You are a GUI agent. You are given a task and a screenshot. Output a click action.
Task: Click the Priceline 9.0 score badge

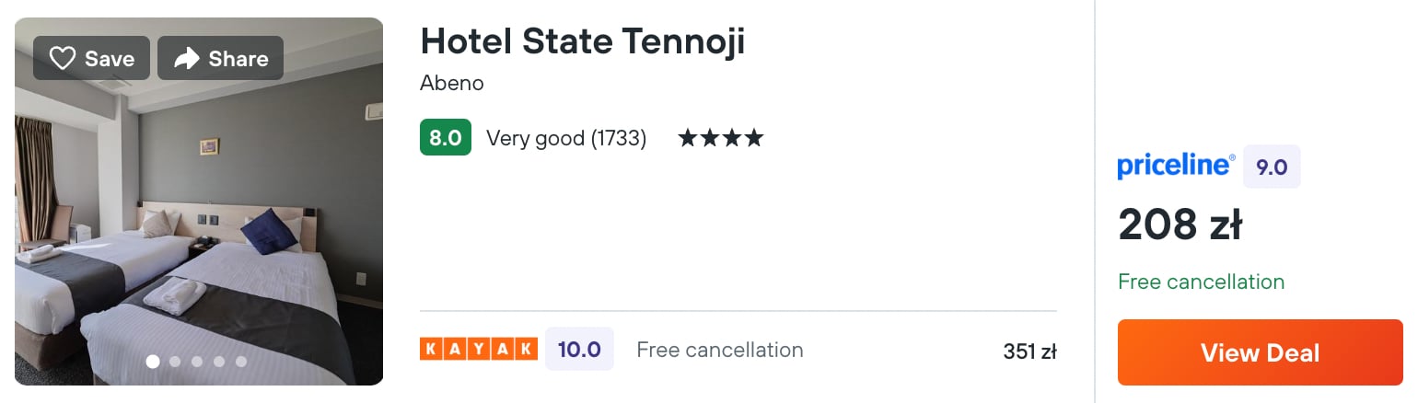(x=1272, y=167)
